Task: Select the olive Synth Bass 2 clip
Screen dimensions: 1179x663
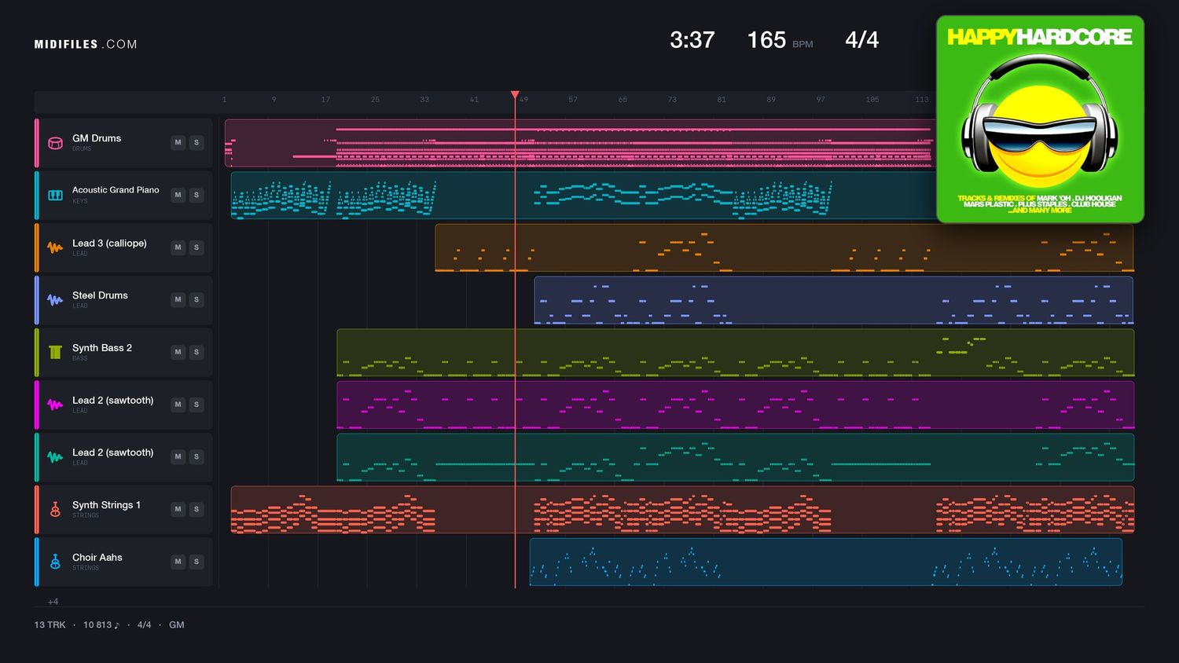Action: (x=735, y=353)
